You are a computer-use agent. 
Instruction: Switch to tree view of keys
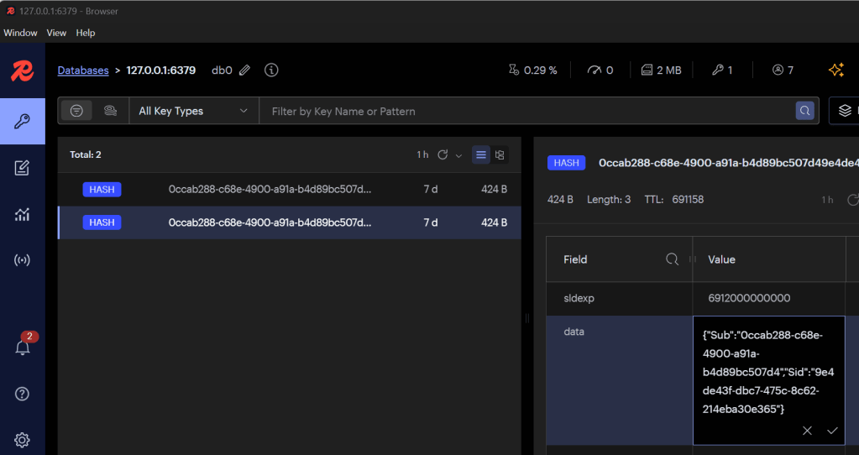(500, 154)
